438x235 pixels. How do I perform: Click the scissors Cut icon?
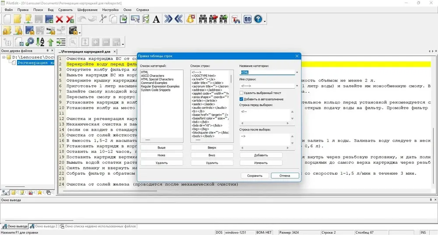[x=103, y=19]
